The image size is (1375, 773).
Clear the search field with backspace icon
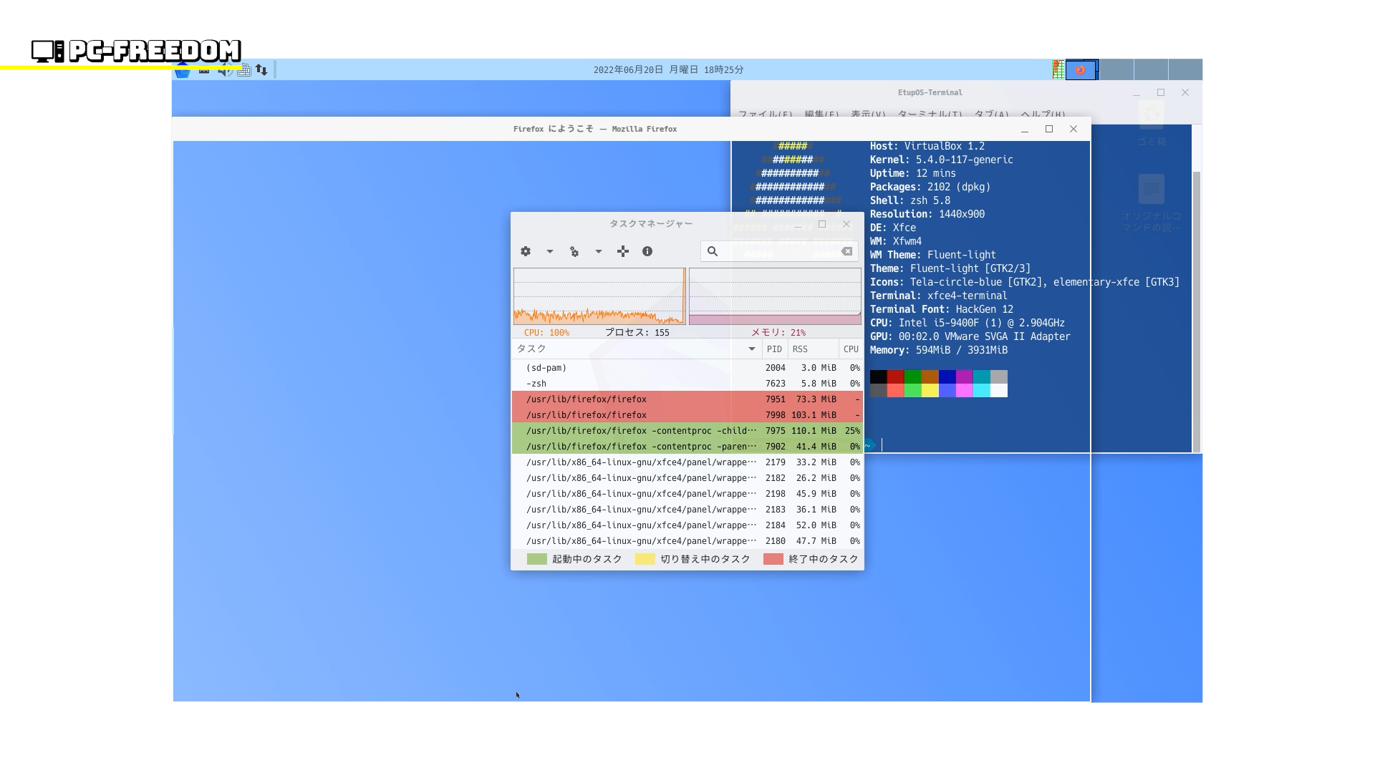(x=847, y=251)
